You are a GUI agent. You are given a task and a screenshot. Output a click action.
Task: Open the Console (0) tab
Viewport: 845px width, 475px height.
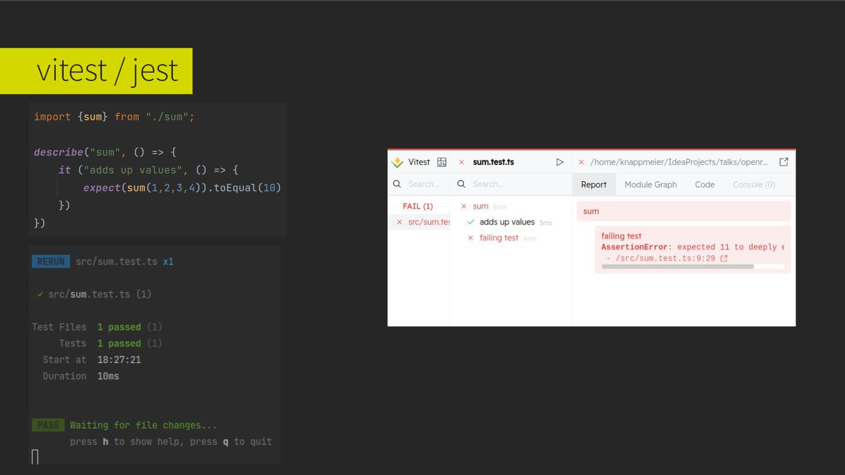[x=754, y=185]
